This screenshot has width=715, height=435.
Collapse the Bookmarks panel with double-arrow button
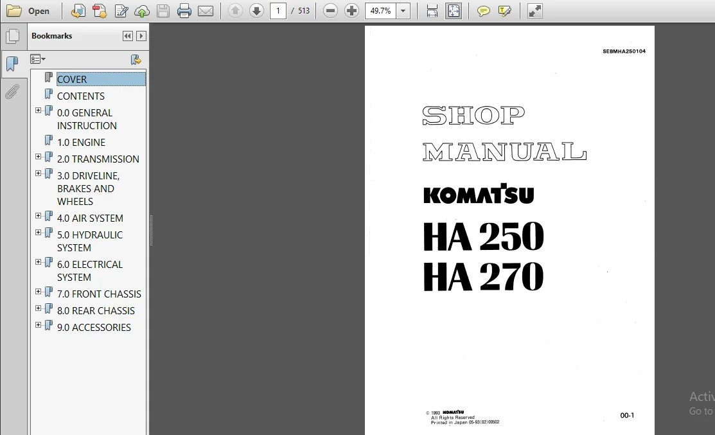coord(128,36)
